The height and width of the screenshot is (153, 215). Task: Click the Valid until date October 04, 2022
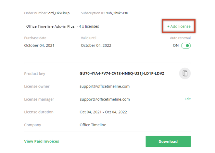[96, 46]
